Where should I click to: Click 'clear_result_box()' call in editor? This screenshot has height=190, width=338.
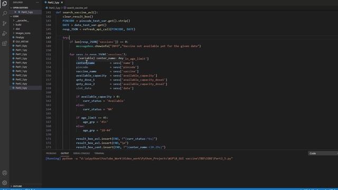click(78, 16)
